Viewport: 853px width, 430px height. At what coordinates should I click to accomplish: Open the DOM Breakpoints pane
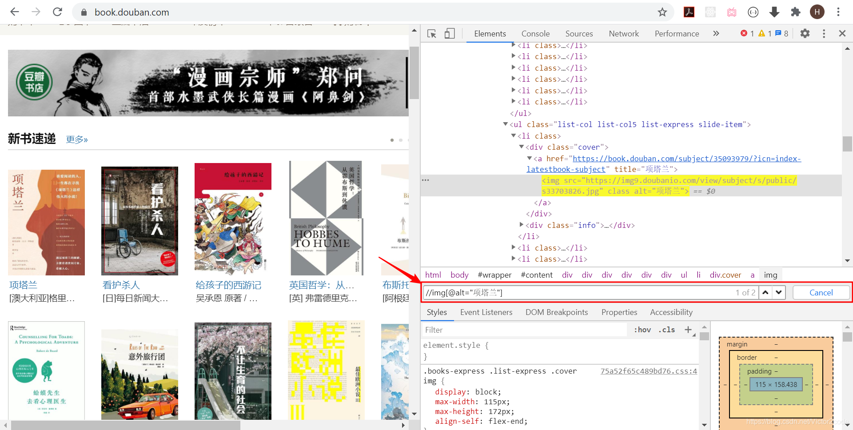[557, 312]
